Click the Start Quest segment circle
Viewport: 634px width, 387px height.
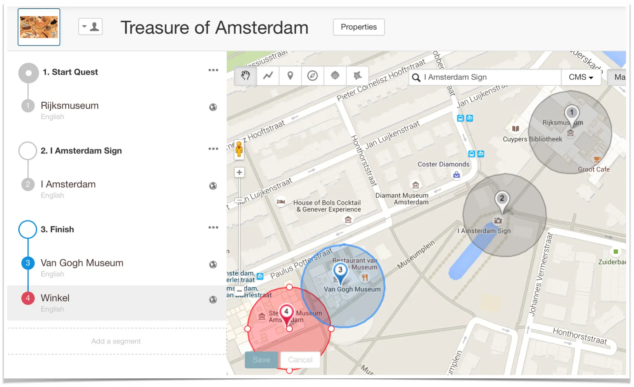tap(29, 73)
